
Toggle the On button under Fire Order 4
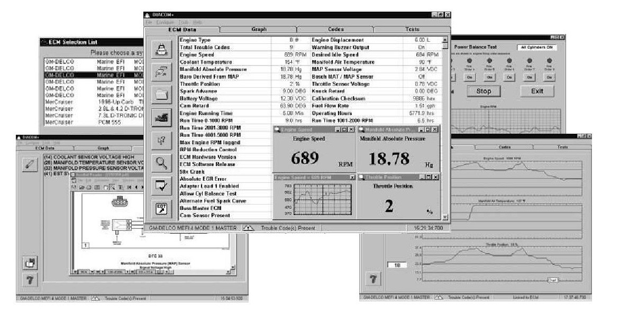click(469, 77)
